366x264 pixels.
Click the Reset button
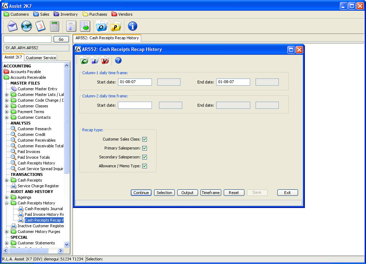[x=234, y=193]
